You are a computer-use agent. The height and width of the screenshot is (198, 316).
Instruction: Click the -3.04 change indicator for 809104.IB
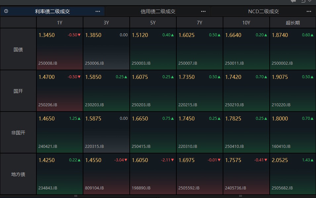[x=121, y=160]
